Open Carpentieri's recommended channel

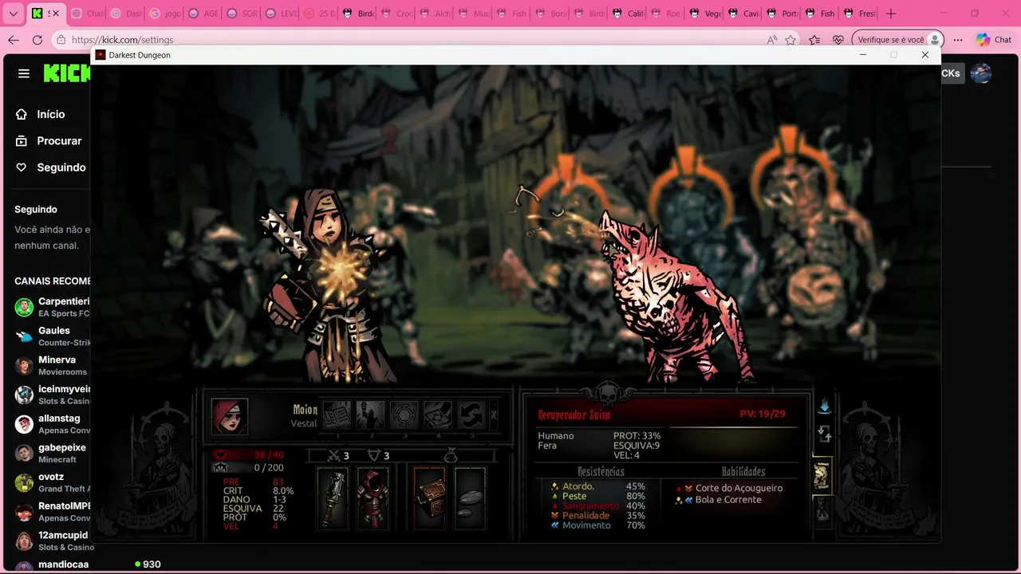tap(52, 307)
